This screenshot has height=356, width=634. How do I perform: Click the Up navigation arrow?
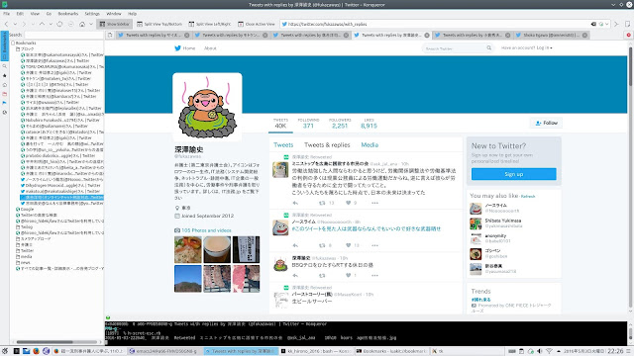(x=42, y=24)
